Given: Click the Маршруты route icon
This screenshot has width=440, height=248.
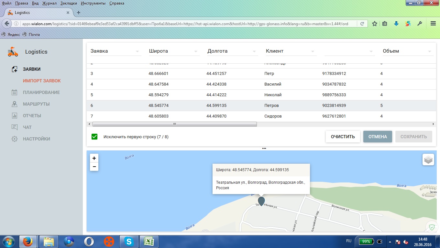Looking at the screenshot, I should 15,104.
